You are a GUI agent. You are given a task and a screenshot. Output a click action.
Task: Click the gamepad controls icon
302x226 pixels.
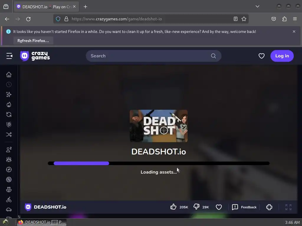pos(269,207)
